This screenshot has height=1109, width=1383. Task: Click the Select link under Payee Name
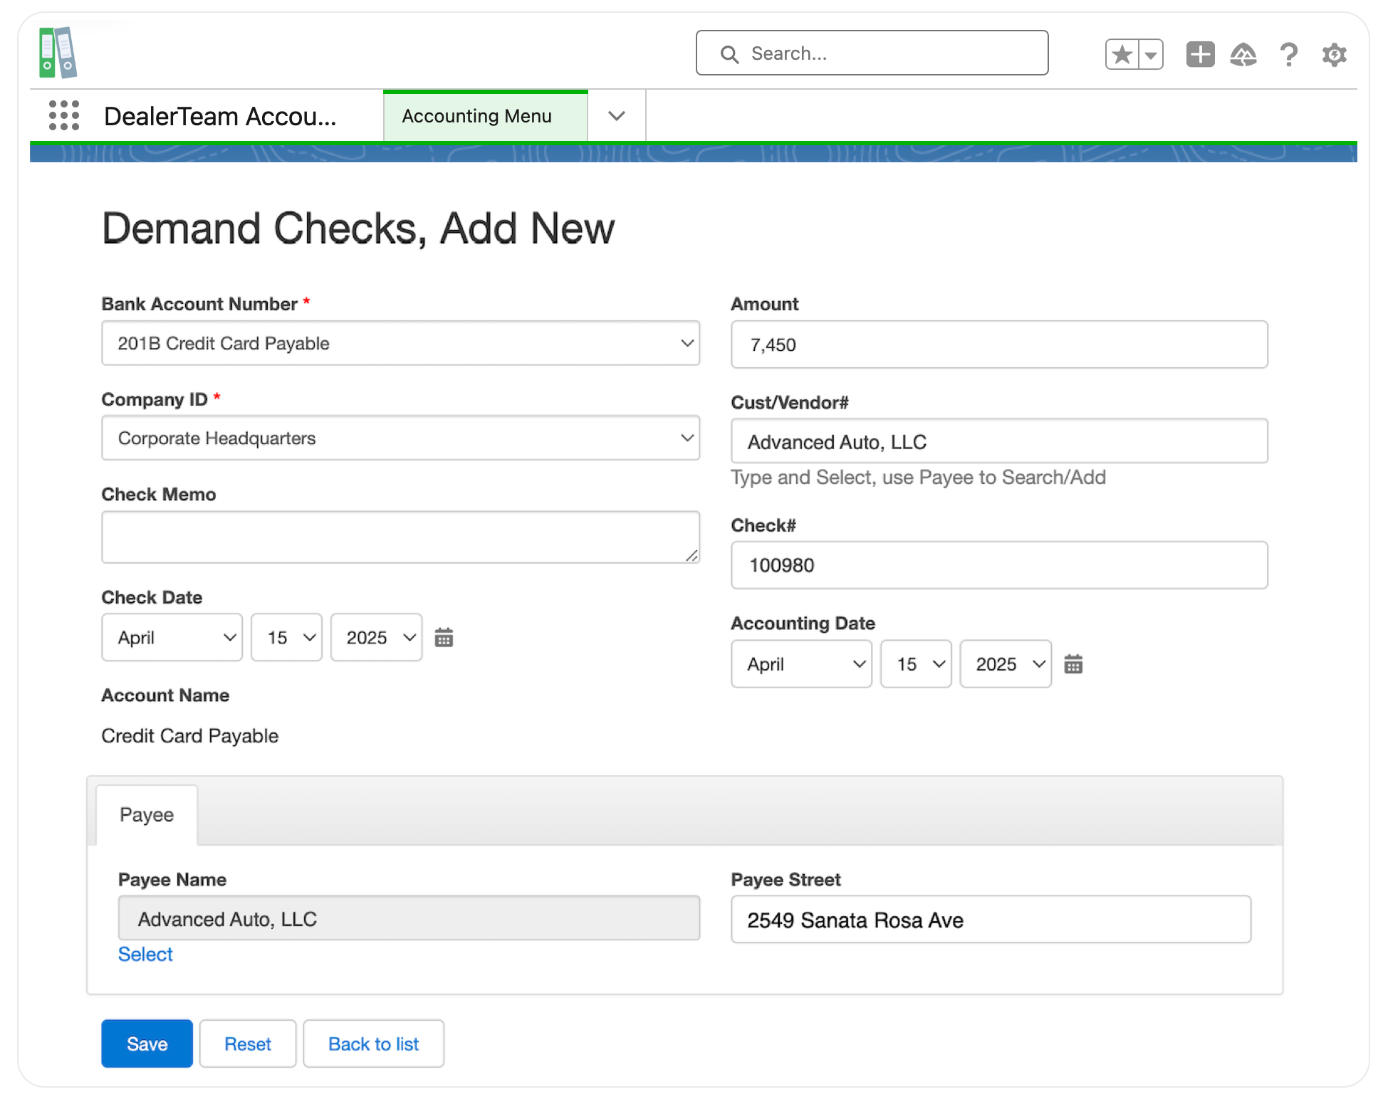pos(145,954)
